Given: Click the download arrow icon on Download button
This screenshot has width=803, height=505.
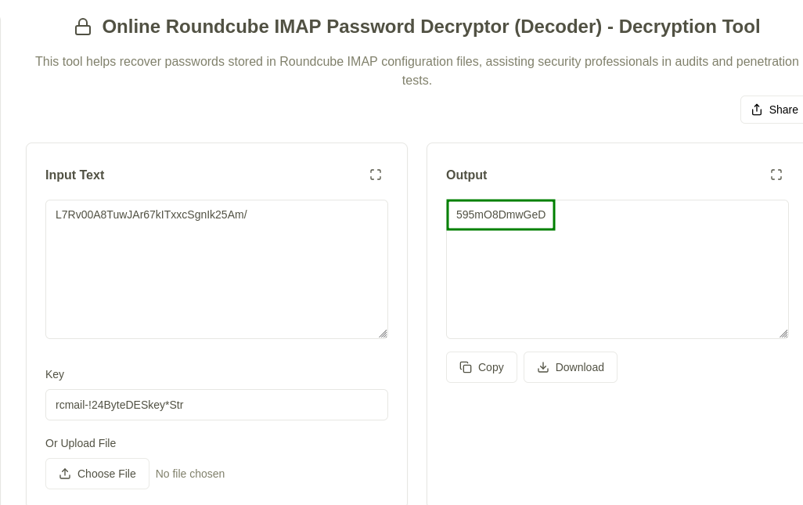Looking at the screenshot, I should [x=543, y=367].
